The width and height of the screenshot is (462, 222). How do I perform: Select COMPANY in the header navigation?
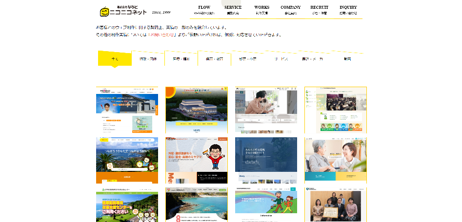[290, 10]
